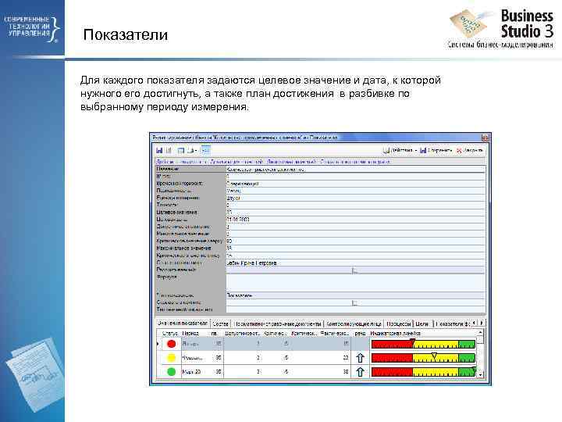Open the dropdown arrow beside the print icon
562x422 pixels.
tap(196, 151)
